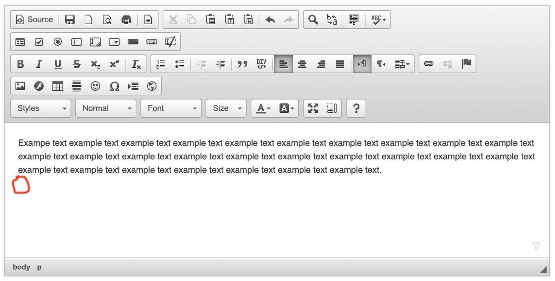Click the Source view button
The width and height of the screenshot is (555, 281).
[x=35, y=19]
